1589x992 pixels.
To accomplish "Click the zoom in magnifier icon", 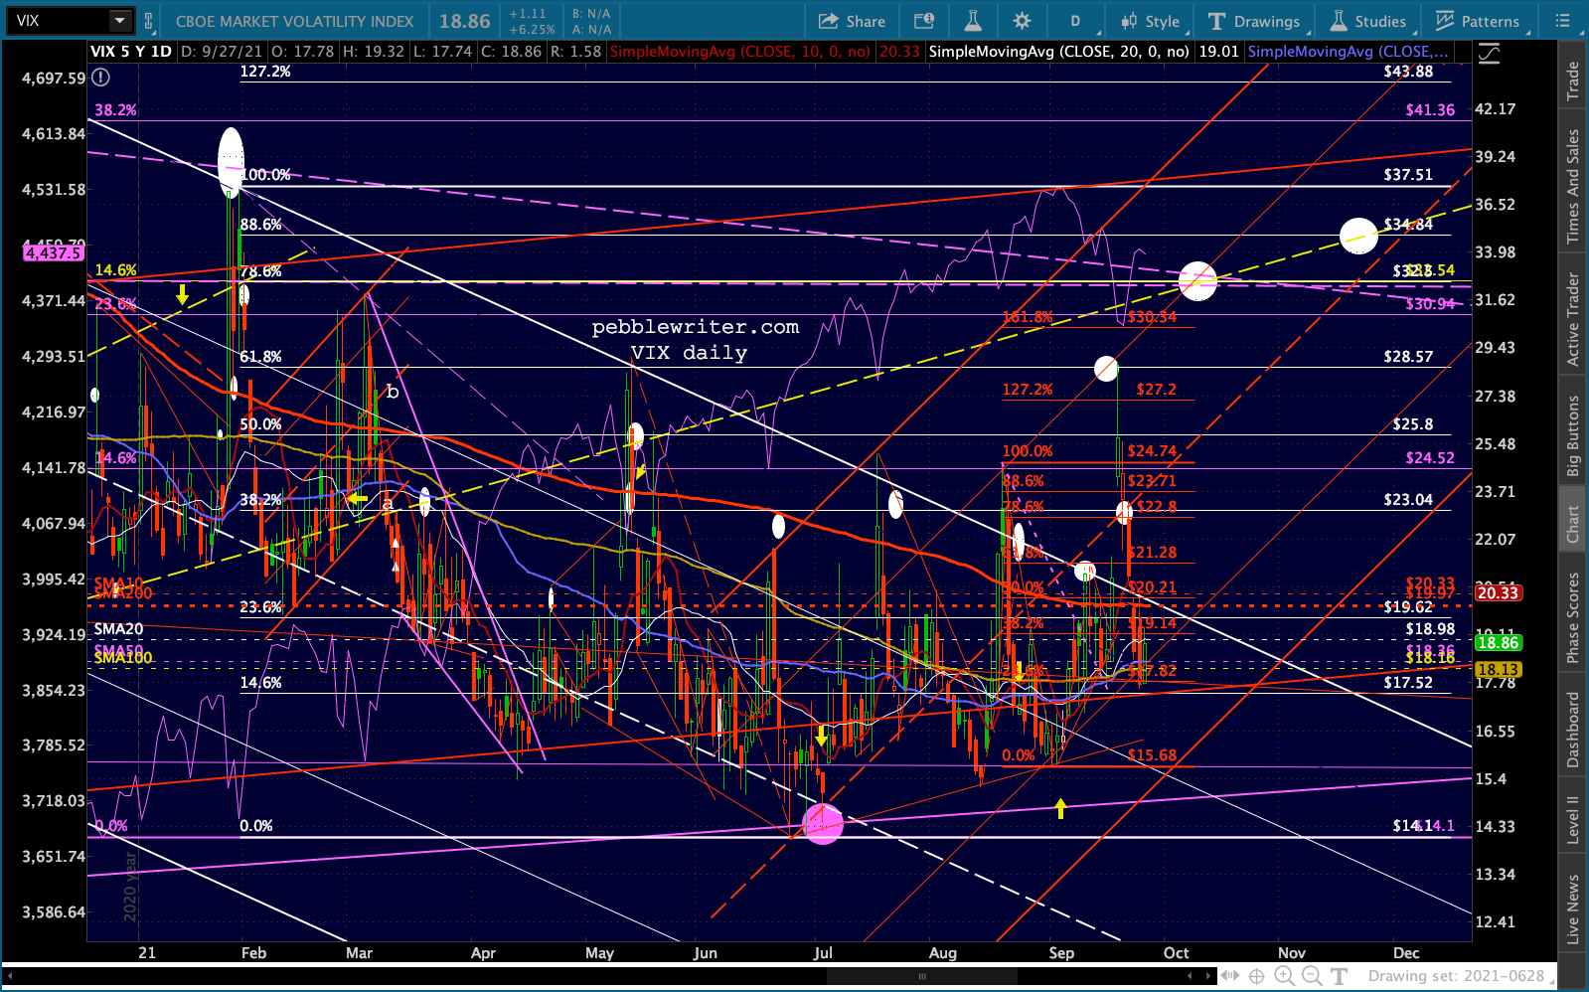I will click(1284, 976).
